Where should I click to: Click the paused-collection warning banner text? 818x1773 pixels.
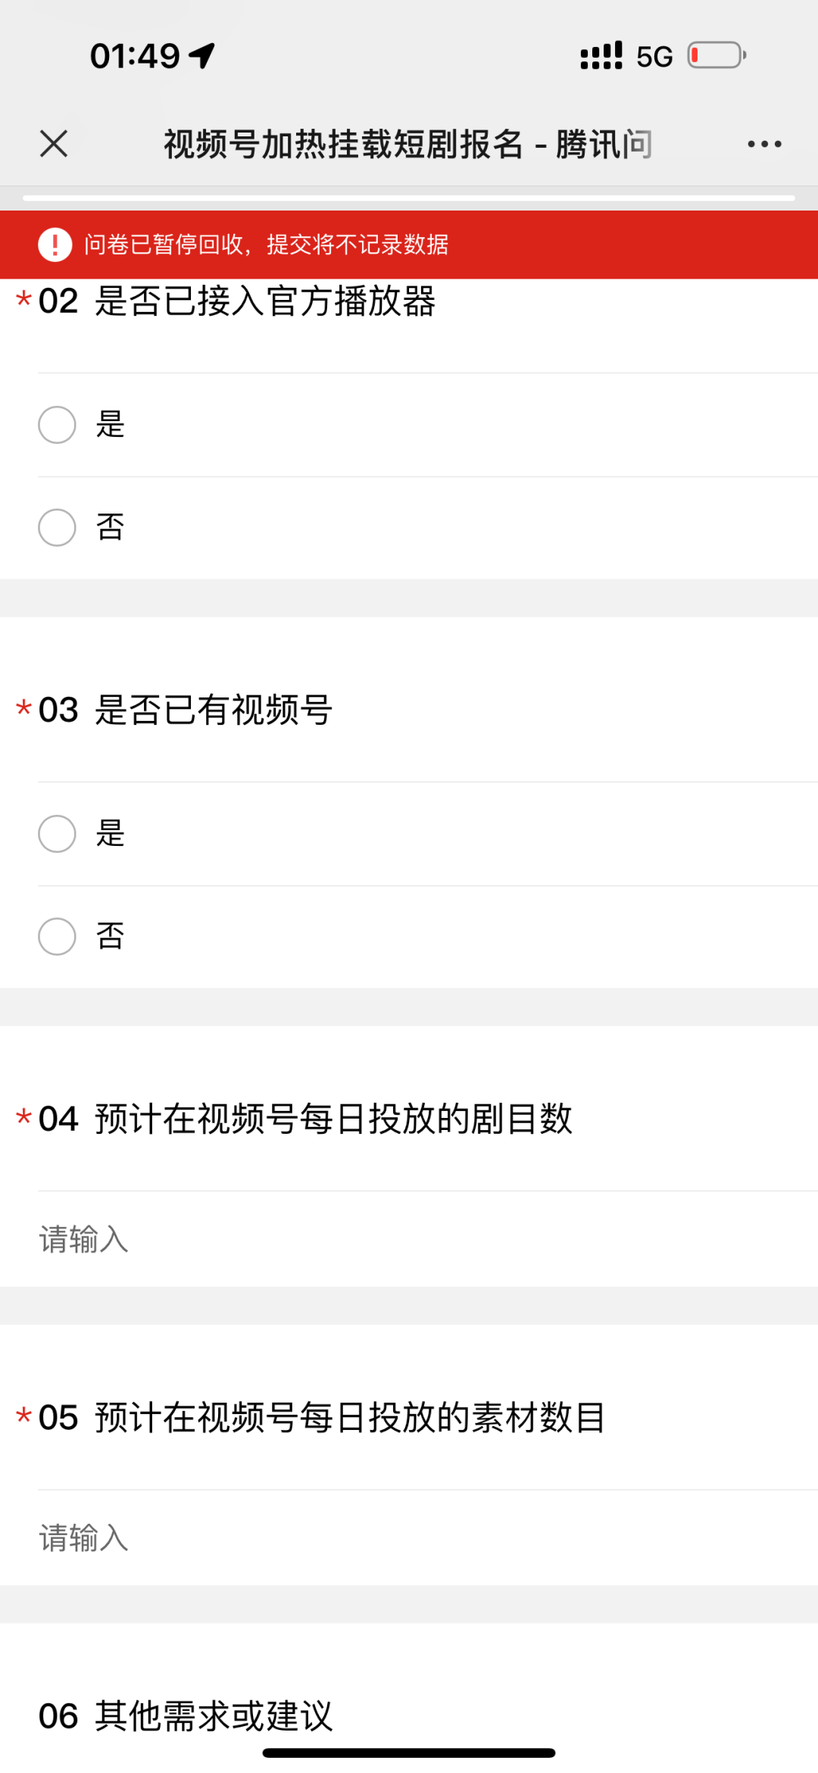coord(265,245)
